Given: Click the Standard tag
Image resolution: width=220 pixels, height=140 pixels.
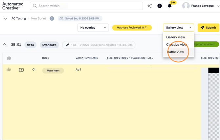Looking at the screenshot, I should (49, 45).
